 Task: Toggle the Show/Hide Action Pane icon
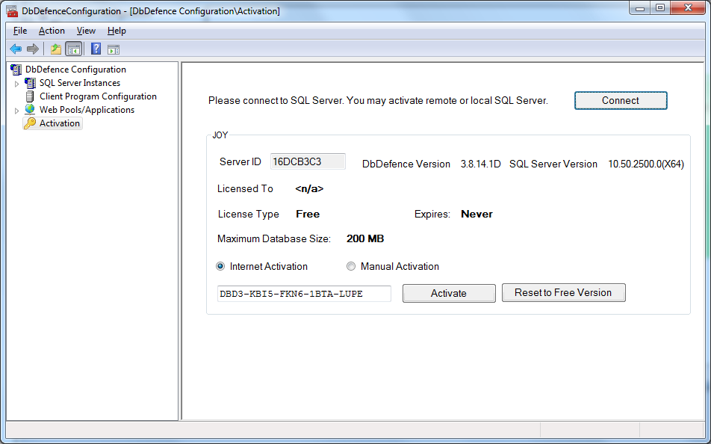click(x=113, y=49)
